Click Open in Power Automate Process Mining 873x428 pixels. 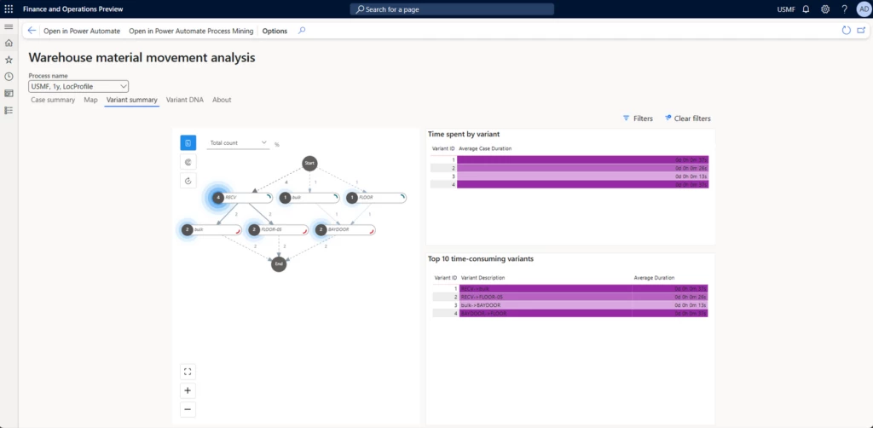[x=191, y=32]
